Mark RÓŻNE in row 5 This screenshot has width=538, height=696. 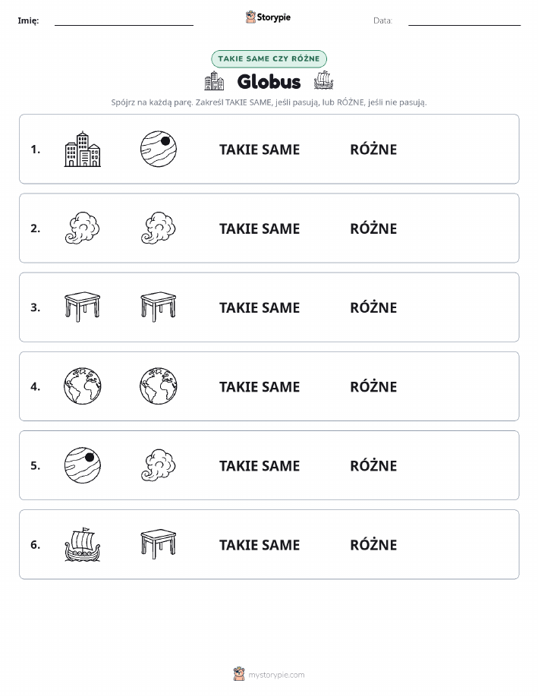tap(373, 465)
